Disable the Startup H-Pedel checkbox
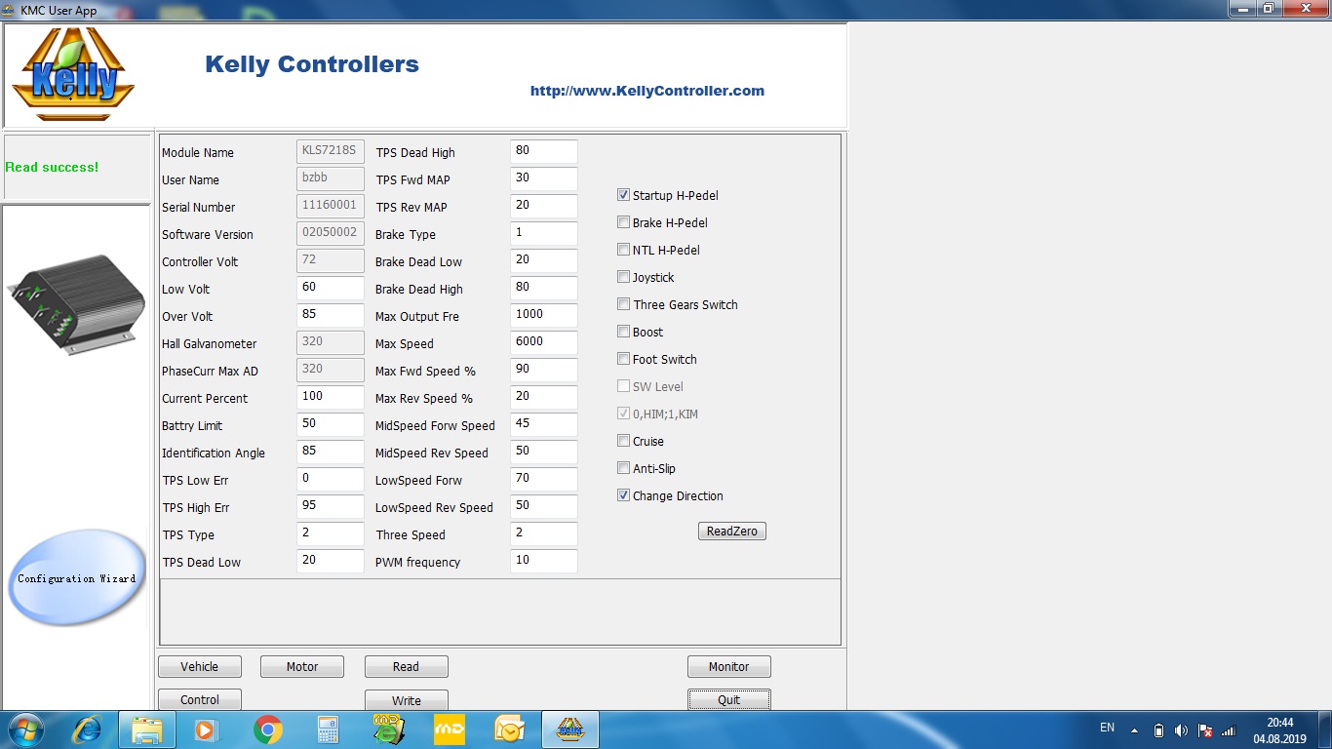 click(x=624, y=195)
